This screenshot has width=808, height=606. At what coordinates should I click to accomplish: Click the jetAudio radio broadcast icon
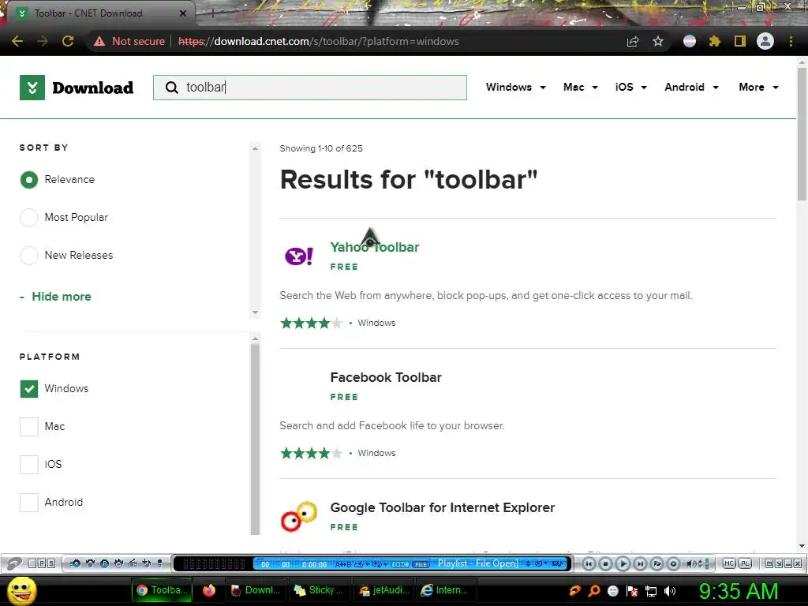133,563
